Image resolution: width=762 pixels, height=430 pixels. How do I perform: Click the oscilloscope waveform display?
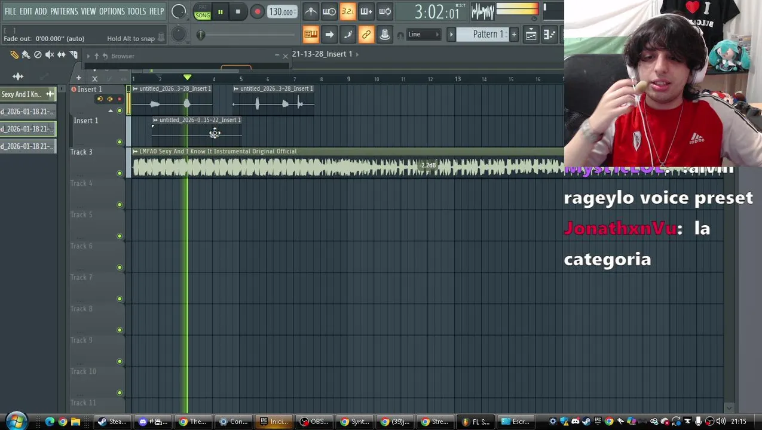(x=482, y=11)
